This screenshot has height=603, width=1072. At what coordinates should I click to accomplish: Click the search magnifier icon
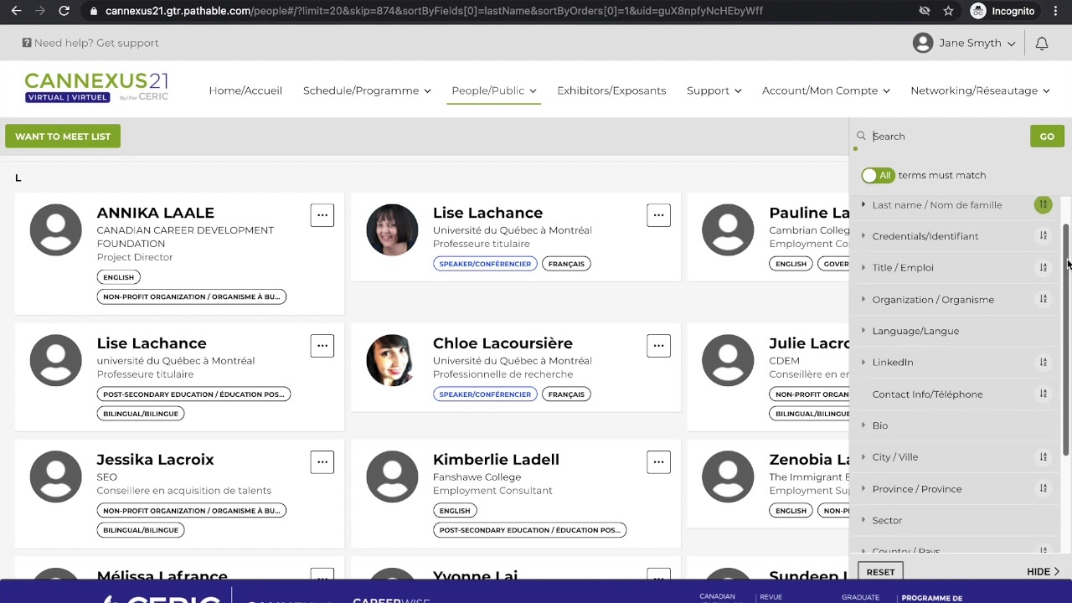tap(861, 136)
